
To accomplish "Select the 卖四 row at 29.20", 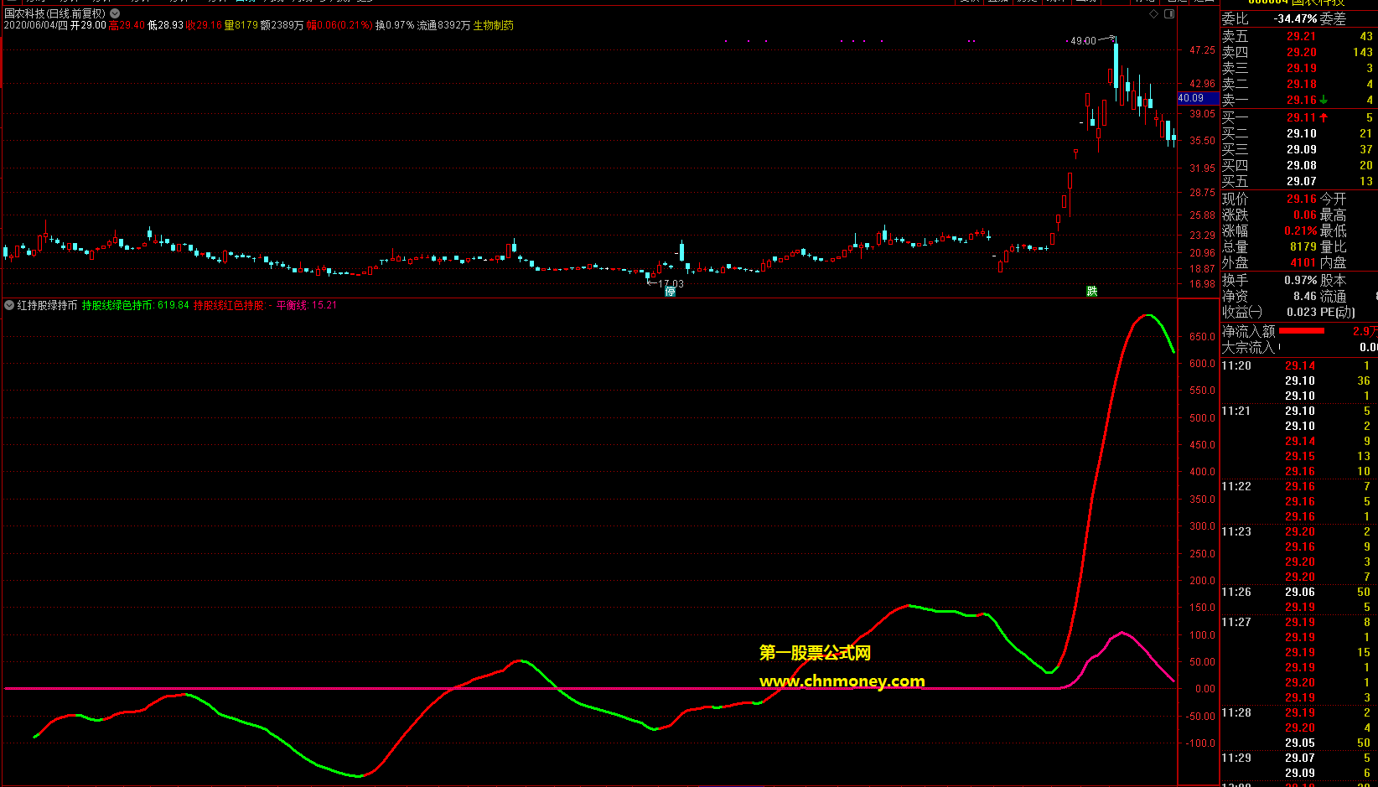I will click(1298, 52).
